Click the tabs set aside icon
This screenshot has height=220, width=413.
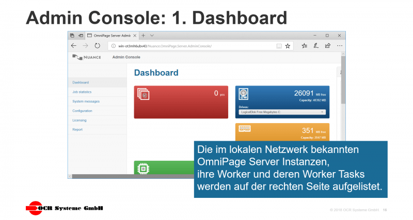tap(72, 36)
